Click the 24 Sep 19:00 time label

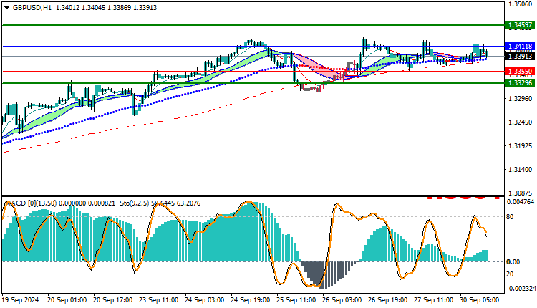tap(251, 300)
